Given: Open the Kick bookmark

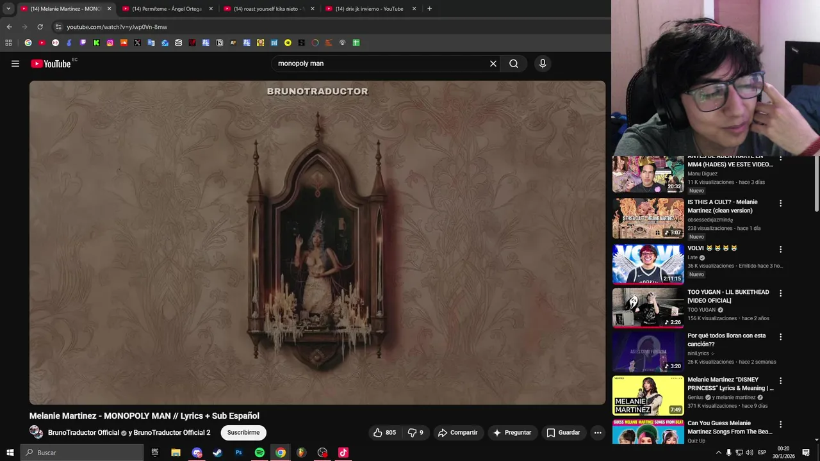Looking at the screenshot, I should click(96, 43).
